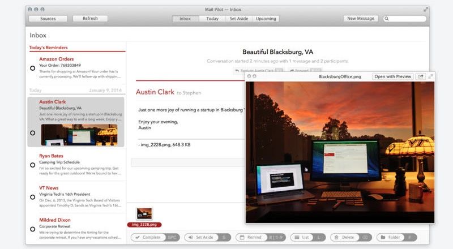453x249 pixels.
Task: Click the img_2228.png attachment thumbnail
Action: point(144,214)
